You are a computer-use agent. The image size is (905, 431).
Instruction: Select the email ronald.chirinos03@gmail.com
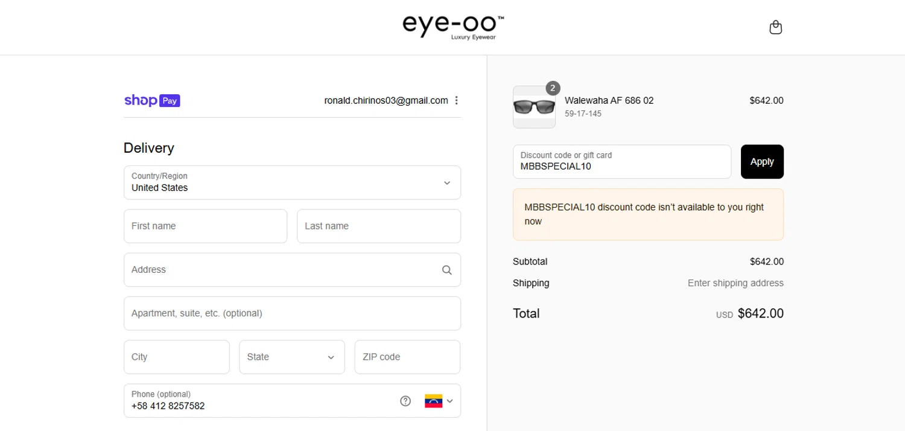(x=386, y=100)
